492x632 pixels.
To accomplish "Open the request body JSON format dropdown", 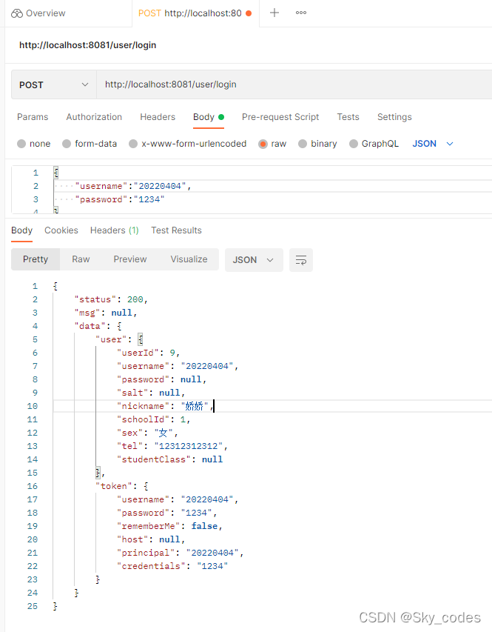I will coord(433,144).
